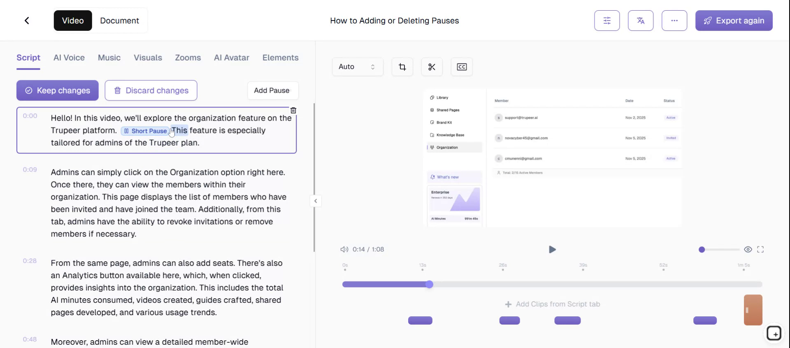The width and height of the screenshot is (790, 348).
Task: Click the 0:48 script paragraph timestamp
Action: pyautogui.click(x=30, y=339)
